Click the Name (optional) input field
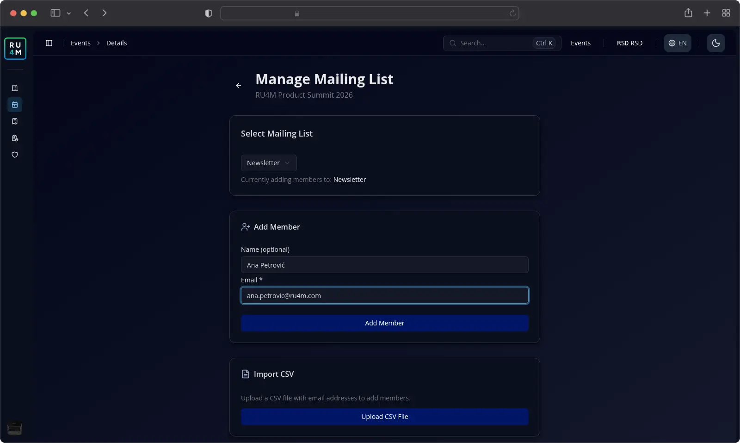 [x=385, y=265]
